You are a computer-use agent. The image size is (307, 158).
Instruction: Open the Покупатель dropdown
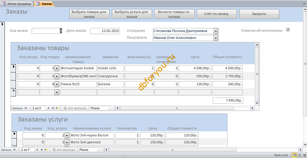point(216,38)
